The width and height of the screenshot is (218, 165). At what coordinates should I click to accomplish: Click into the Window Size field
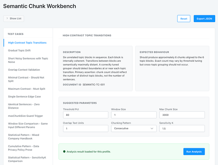click(x=134, y=115)
